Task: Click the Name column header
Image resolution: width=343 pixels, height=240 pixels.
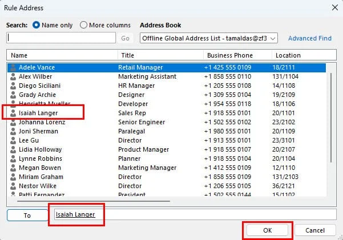Action: [x=62, y=55]
